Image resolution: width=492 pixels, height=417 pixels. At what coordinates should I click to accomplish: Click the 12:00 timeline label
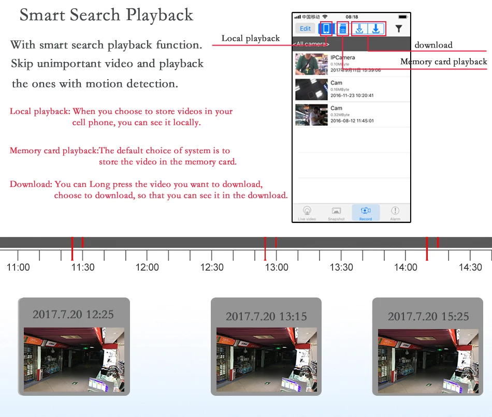(x=147, y=267)
